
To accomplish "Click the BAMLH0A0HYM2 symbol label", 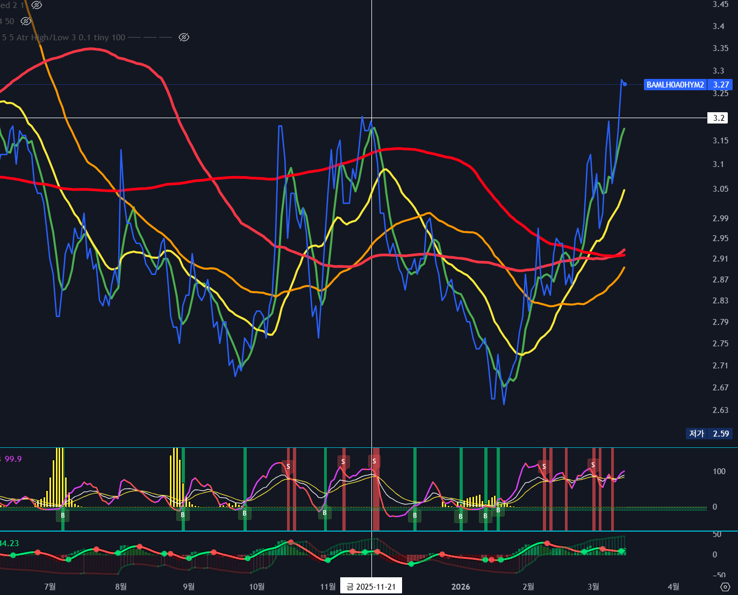I will [x=675, y=85].
